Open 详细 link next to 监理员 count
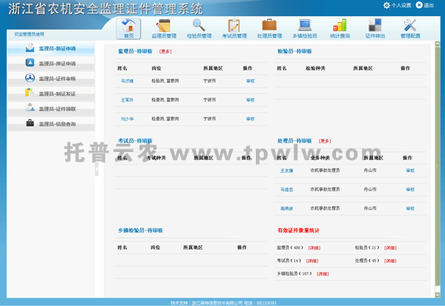 (314, 248)
